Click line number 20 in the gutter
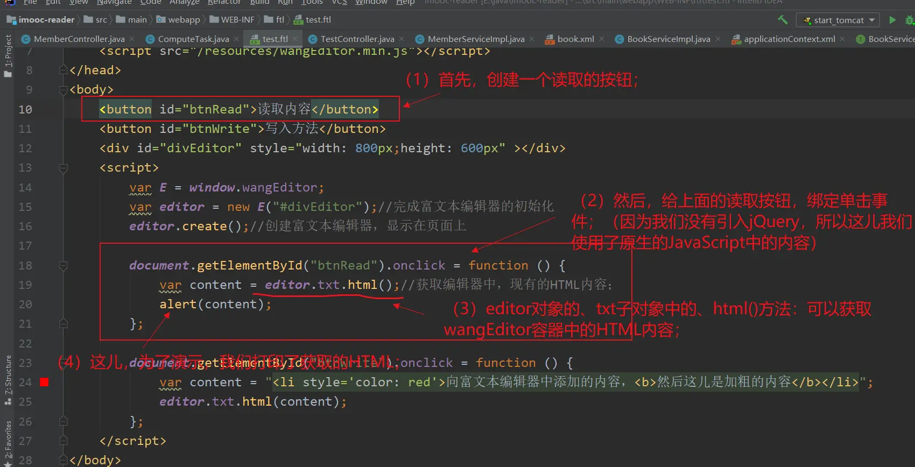This screenshot has height=467, width=915. click(x=25, y=305)
